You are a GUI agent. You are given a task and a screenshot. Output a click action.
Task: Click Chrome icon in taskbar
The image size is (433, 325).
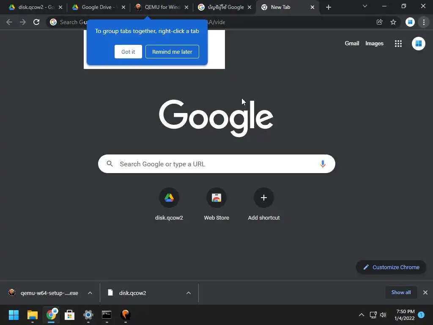click(x=51, y=315)
